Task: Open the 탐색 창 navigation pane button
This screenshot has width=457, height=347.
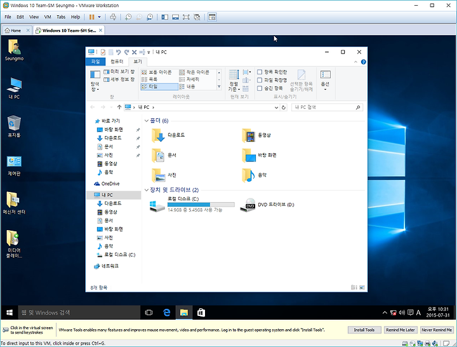Action: click(95, 81)
